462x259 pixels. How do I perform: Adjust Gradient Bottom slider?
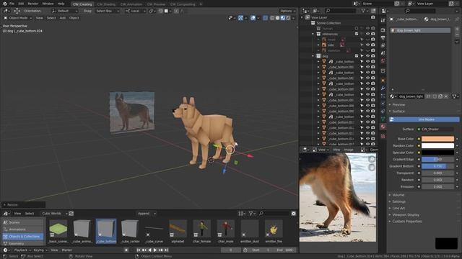pos(437,166)
